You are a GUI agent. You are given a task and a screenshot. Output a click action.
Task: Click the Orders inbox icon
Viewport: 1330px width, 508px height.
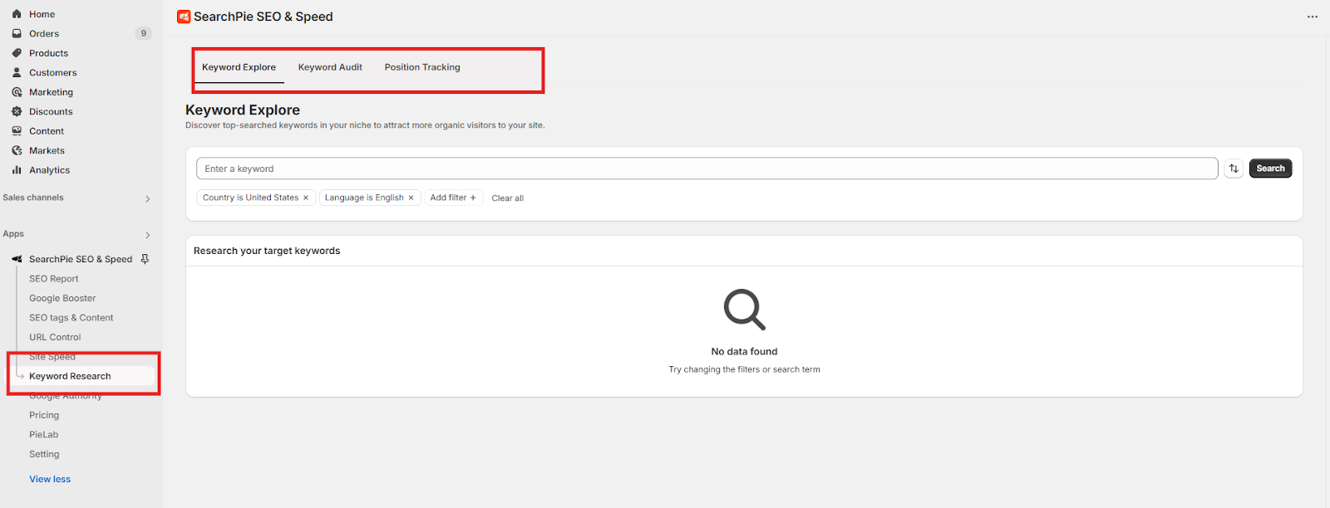(x=17, y=34)
